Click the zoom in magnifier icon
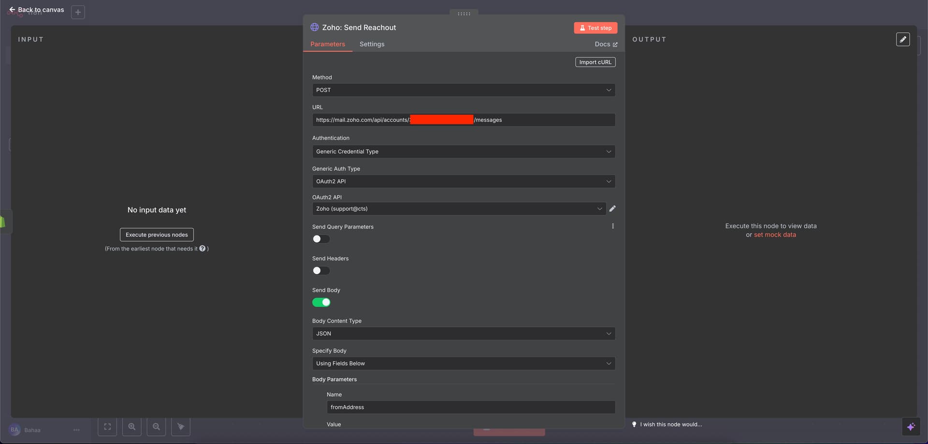 click(x=132, y=427)
